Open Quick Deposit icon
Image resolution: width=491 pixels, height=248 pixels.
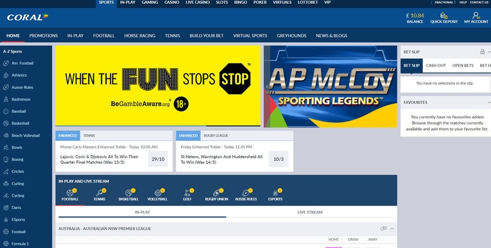444,15
